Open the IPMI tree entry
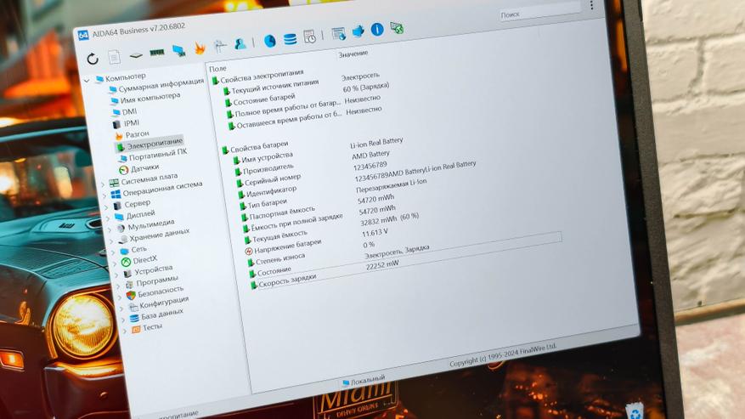The width and height of the screenshot is (745, 419). pos(132,123)
